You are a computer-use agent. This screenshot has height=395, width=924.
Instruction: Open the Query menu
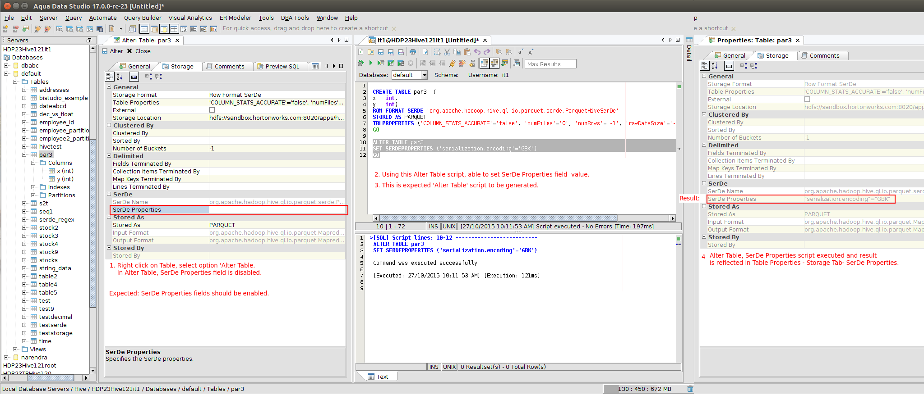[74, 18]
